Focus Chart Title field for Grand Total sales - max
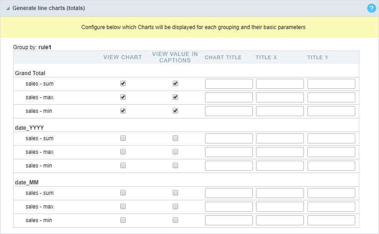The height and width of the screenshot is (234, 379). [229, 97]
